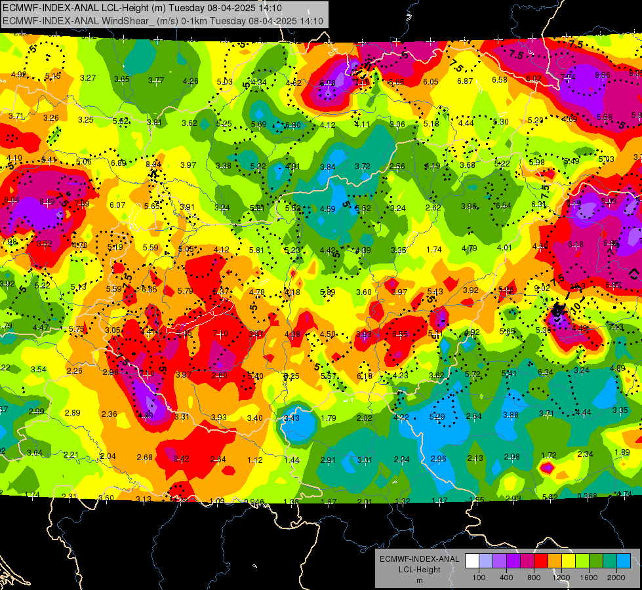This screenshot has width=642, height=590.
Task: Click the legend tick label 2000
Action: coord(616,578)
